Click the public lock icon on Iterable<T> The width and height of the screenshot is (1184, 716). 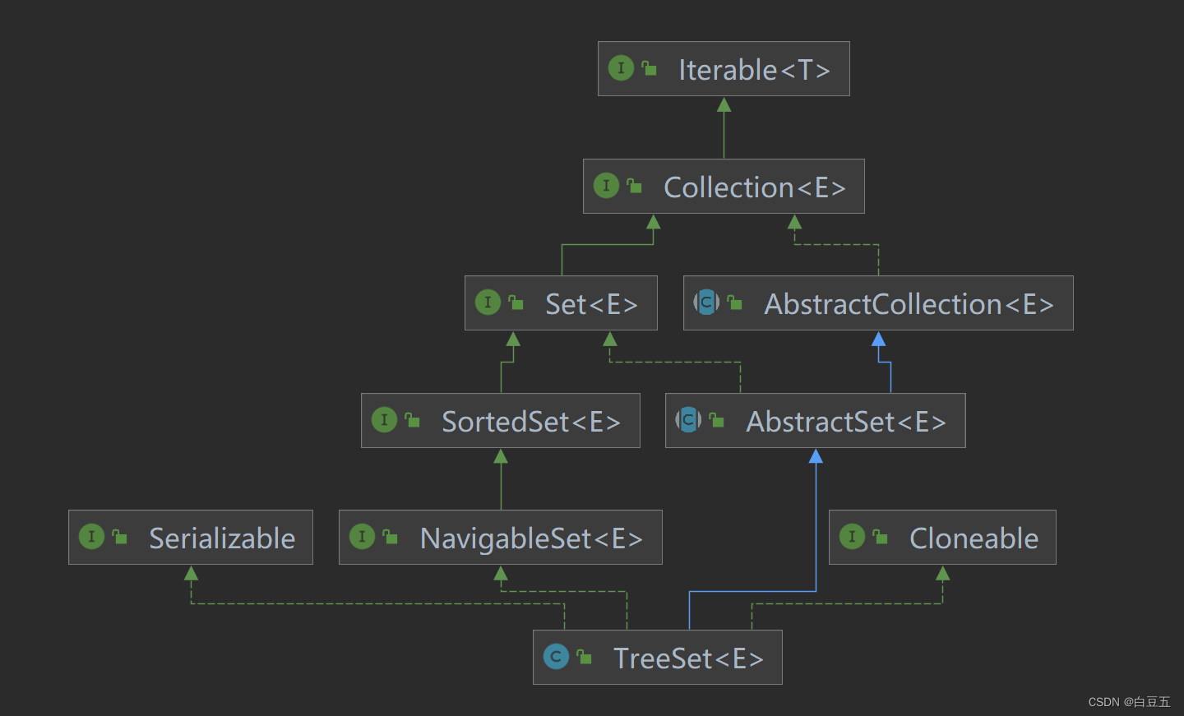click(x=649, y=68)
